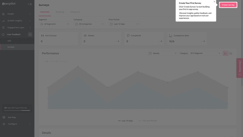Open NPS under User Feedback

click(17, 41)
